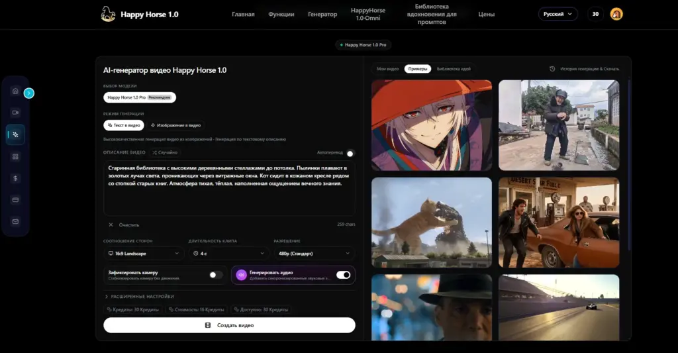Open the user avatar profile menu

click(616, 14)
